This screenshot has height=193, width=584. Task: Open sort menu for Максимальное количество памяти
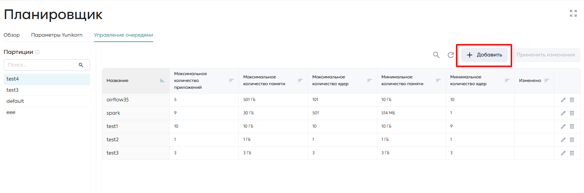pos(300,81)
